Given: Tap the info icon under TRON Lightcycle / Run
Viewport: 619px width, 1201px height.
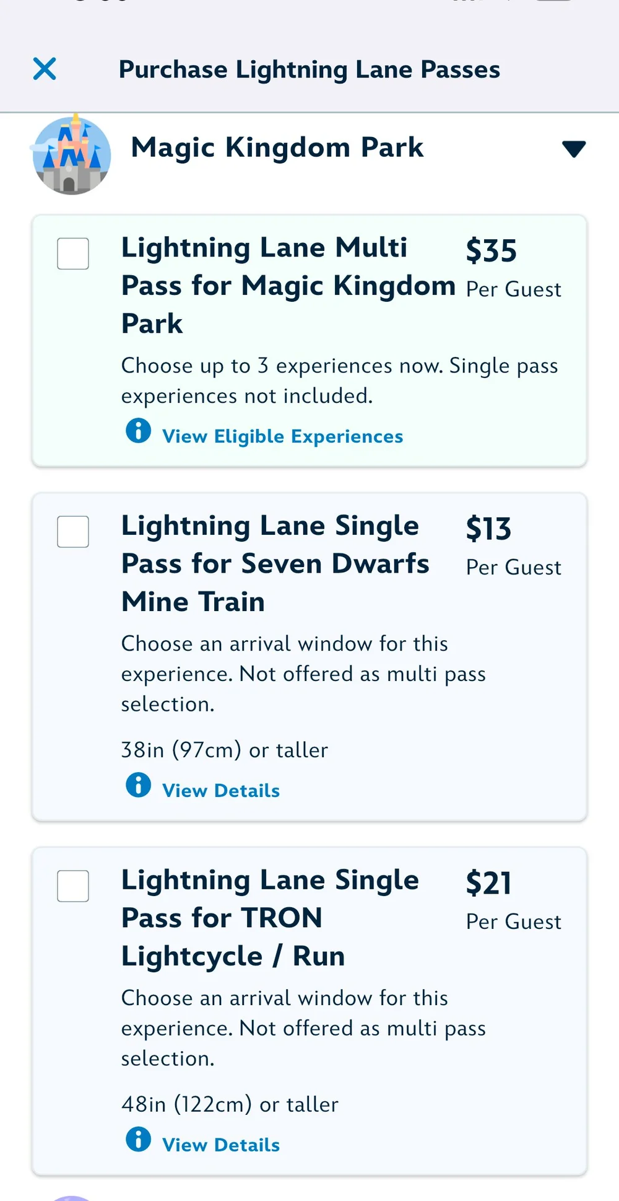Looking at the screenshot, I should (x=138, y=1140).
